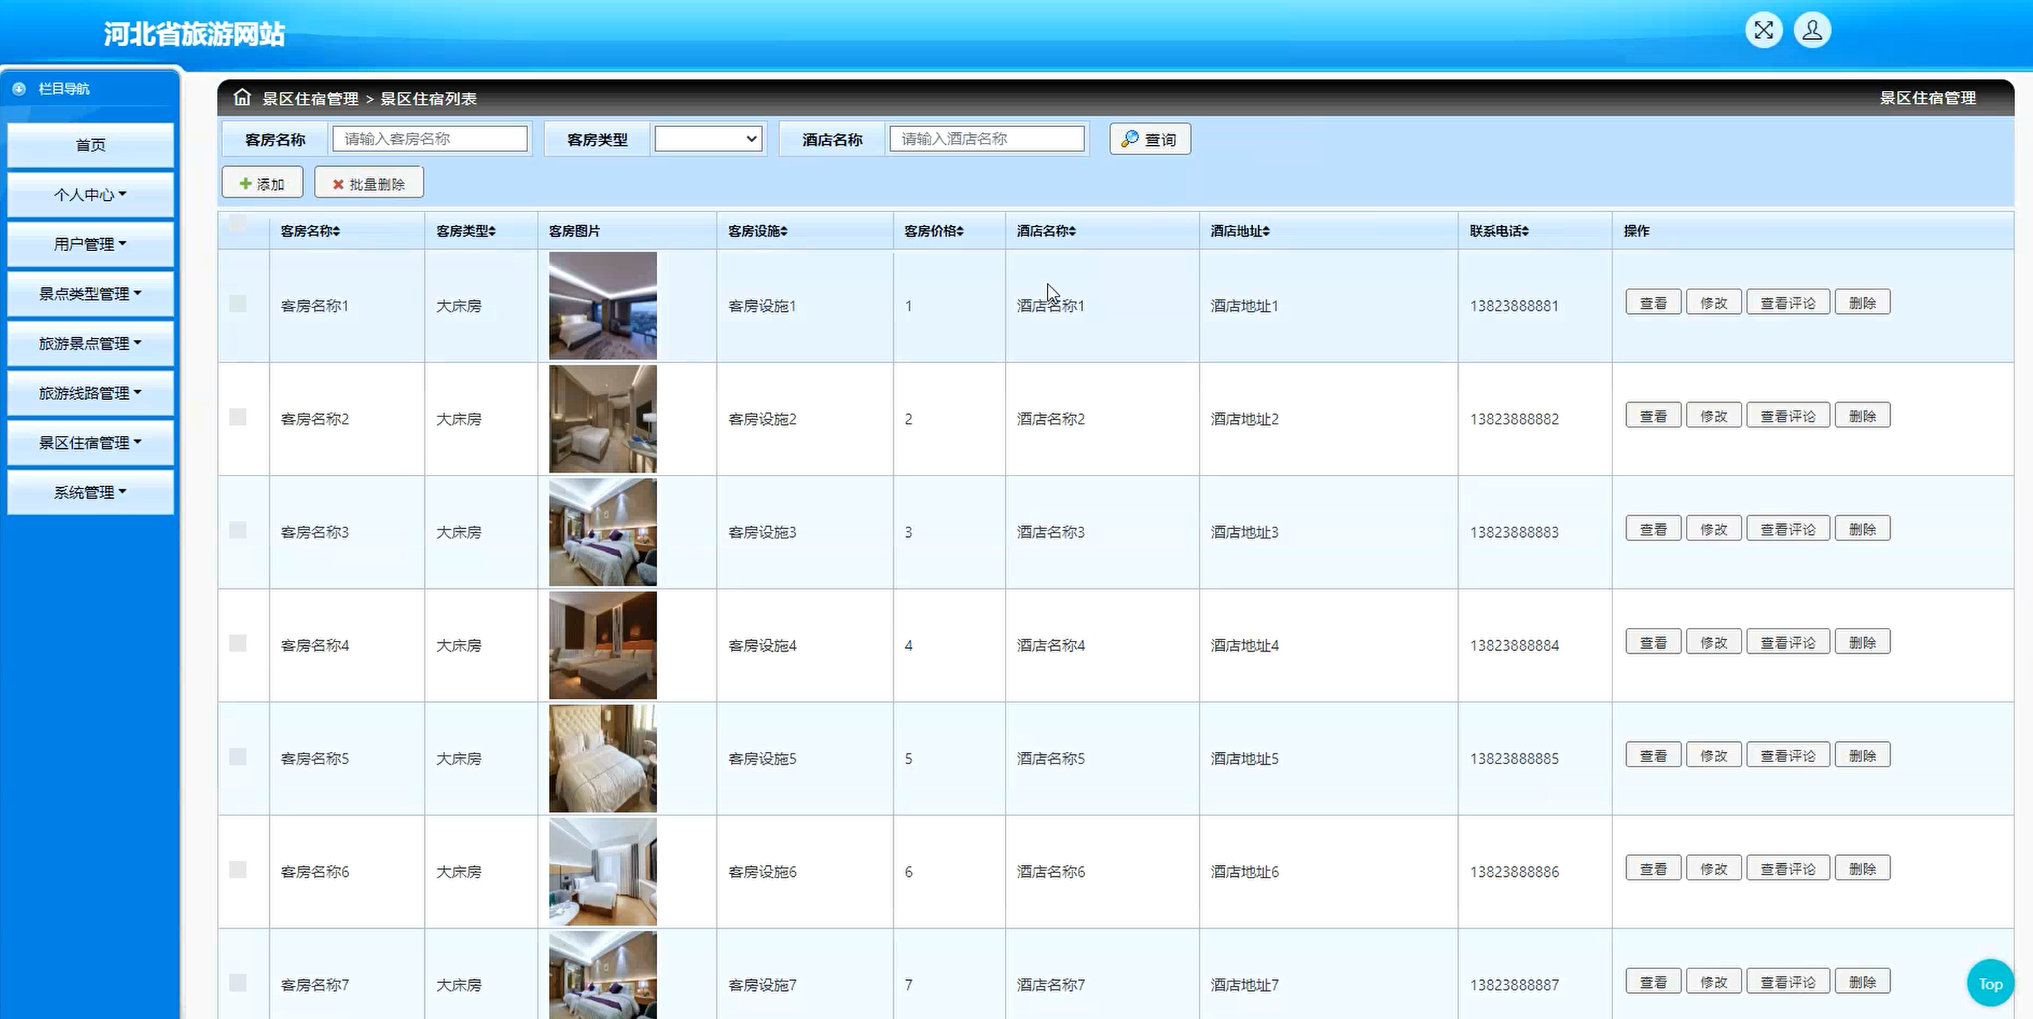Sort by 客房价格 column header

click(x=934, y=230)
